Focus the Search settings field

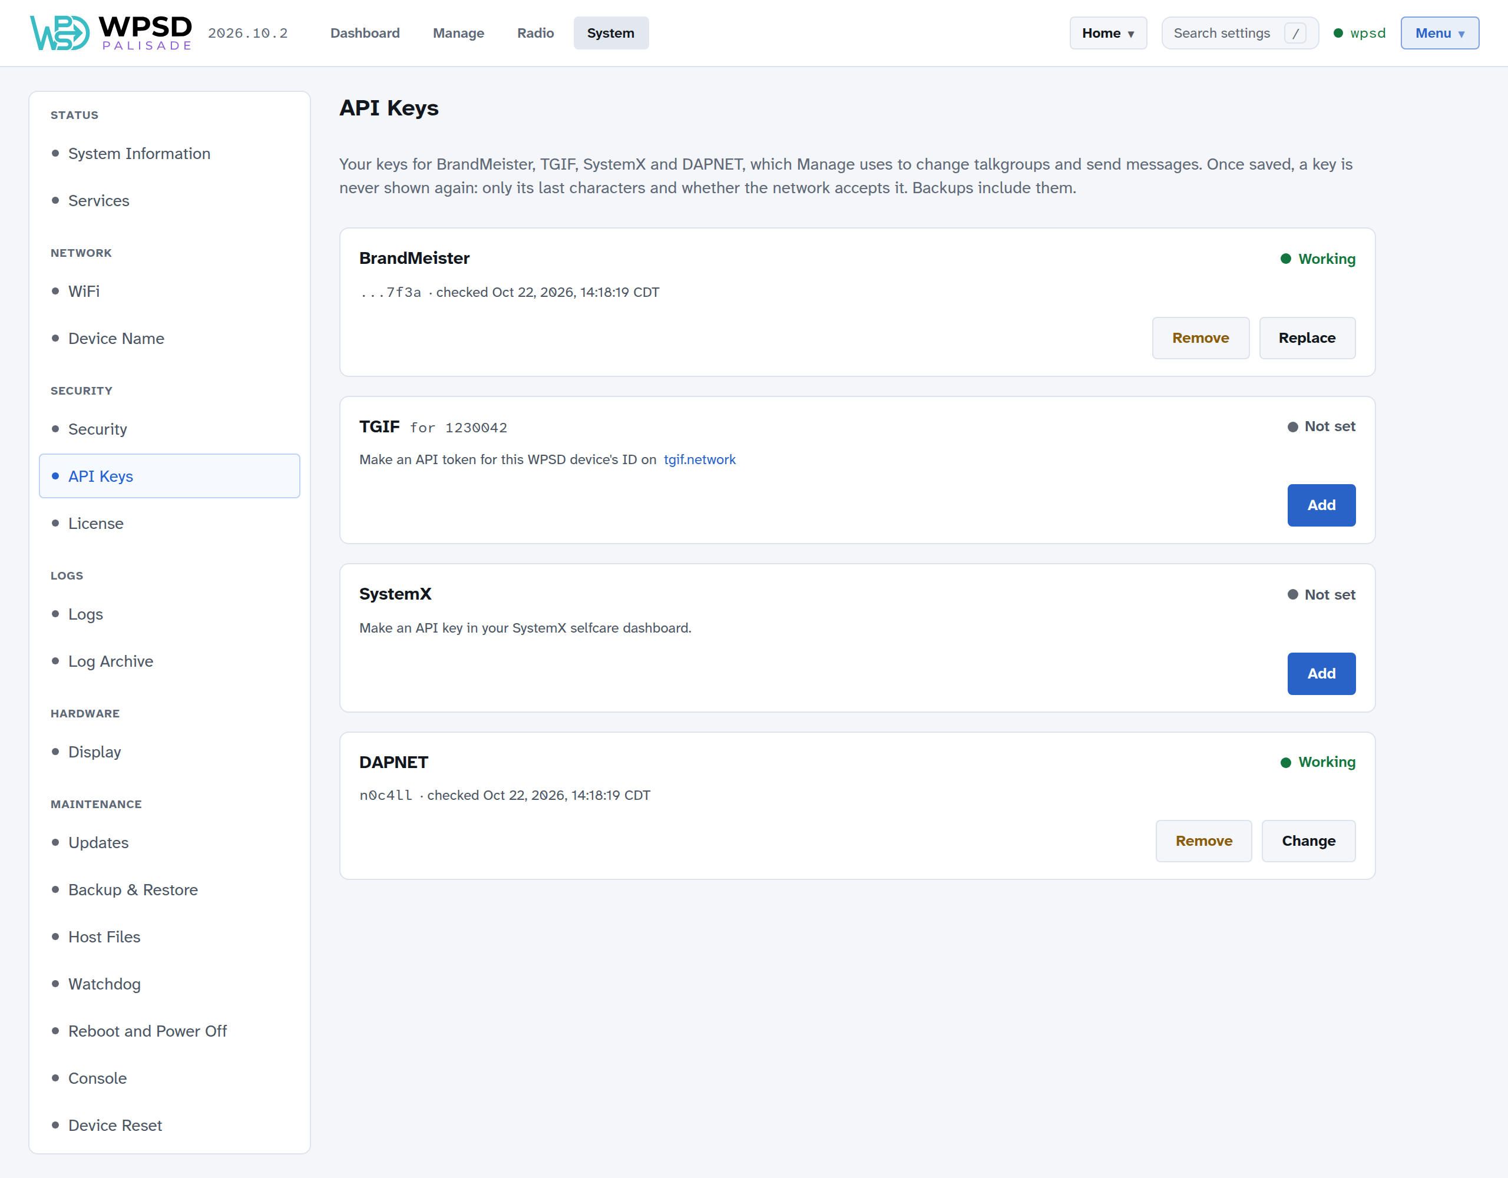tap(1239, 33)
